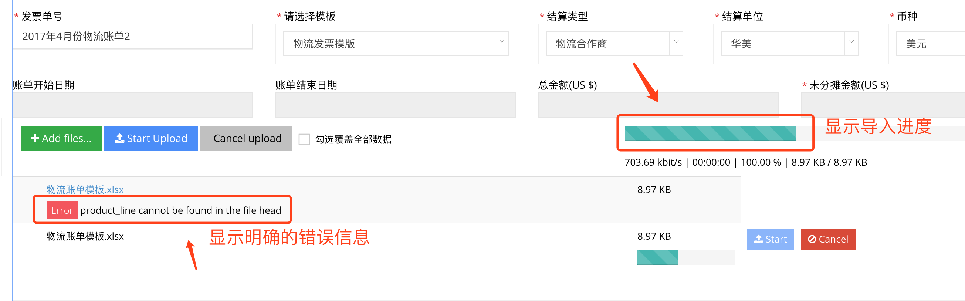Open the 物流账单模板.xlsx link
The image size is (965, 301).
[85, 190]
